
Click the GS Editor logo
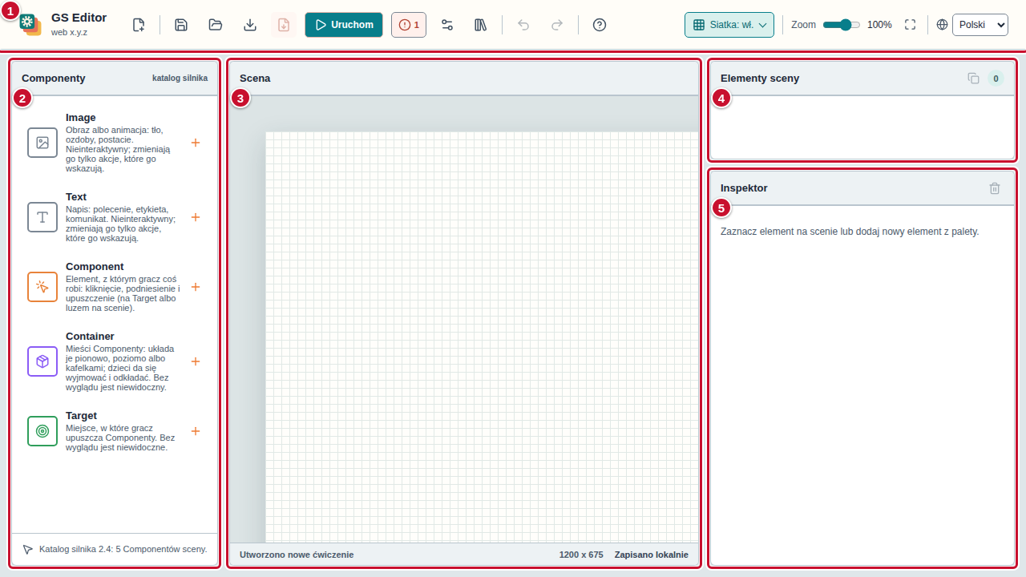[30, 25]
